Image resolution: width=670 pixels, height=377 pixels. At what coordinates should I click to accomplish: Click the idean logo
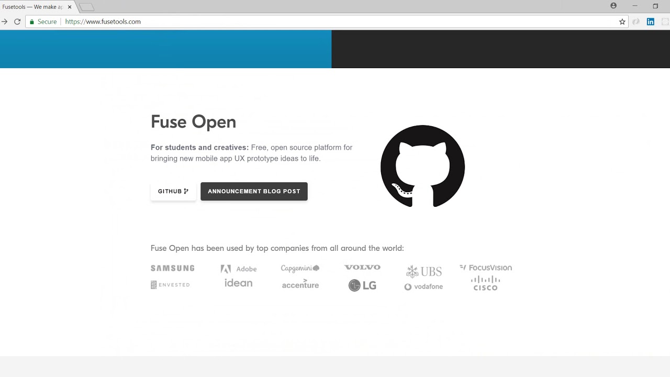238,283
